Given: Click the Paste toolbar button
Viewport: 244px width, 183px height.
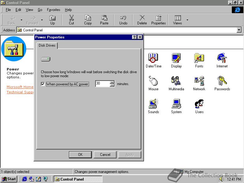Looking at the screenshot, I should [x=104, y=20].
